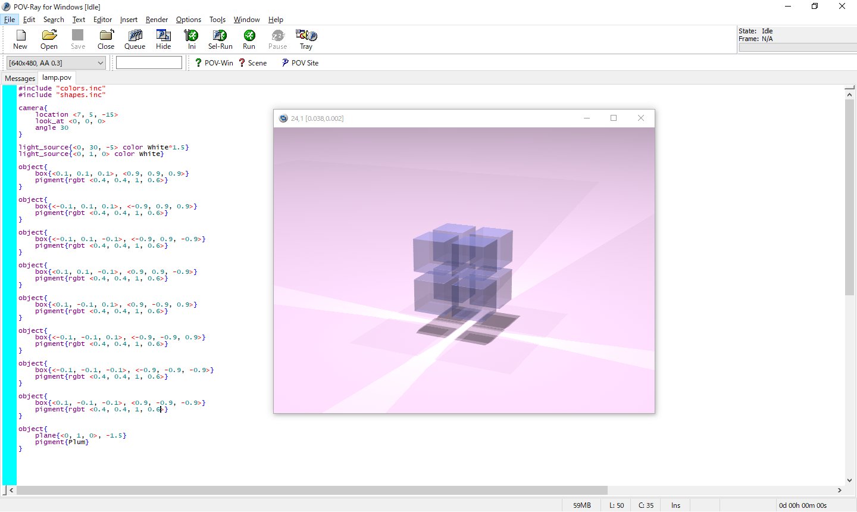This screenshot has height=512, width=857.
Task: Click the Scene help button
Action: click(252, 63)
